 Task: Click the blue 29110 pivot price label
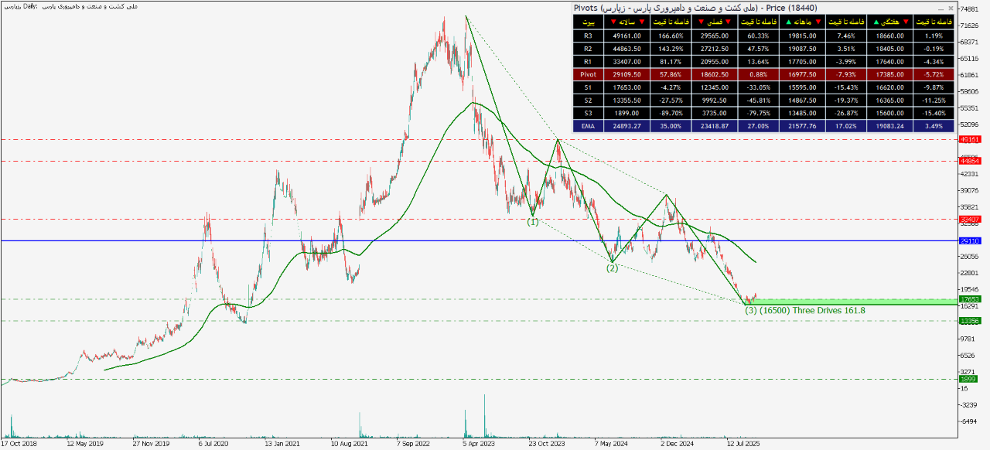pyautogui.click(x=969, y=241)
